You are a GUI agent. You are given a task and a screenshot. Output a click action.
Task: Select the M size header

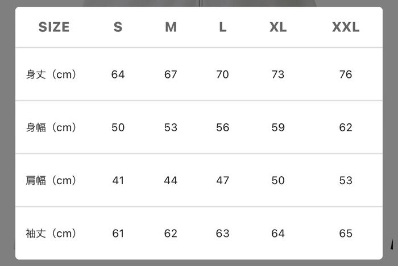pos(171,27)
